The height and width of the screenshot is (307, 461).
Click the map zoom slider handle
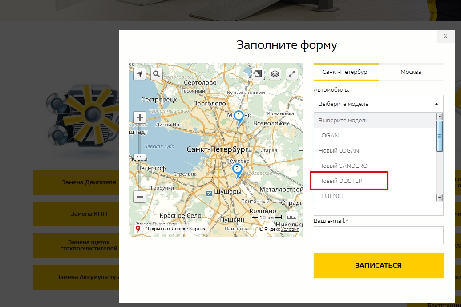tap(140, 157)
